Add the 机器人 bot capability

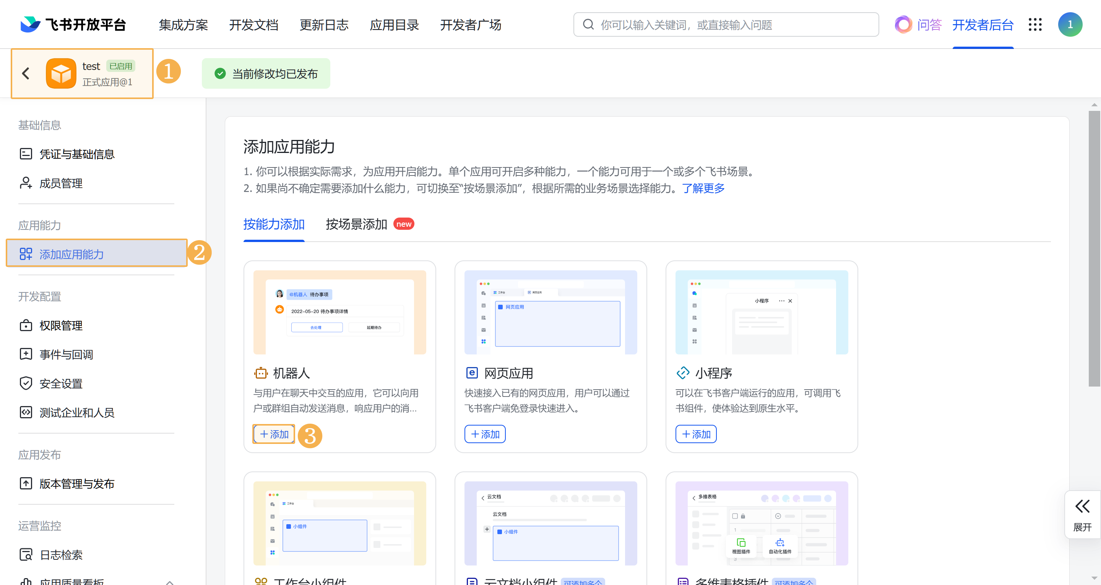pos(274,434)
